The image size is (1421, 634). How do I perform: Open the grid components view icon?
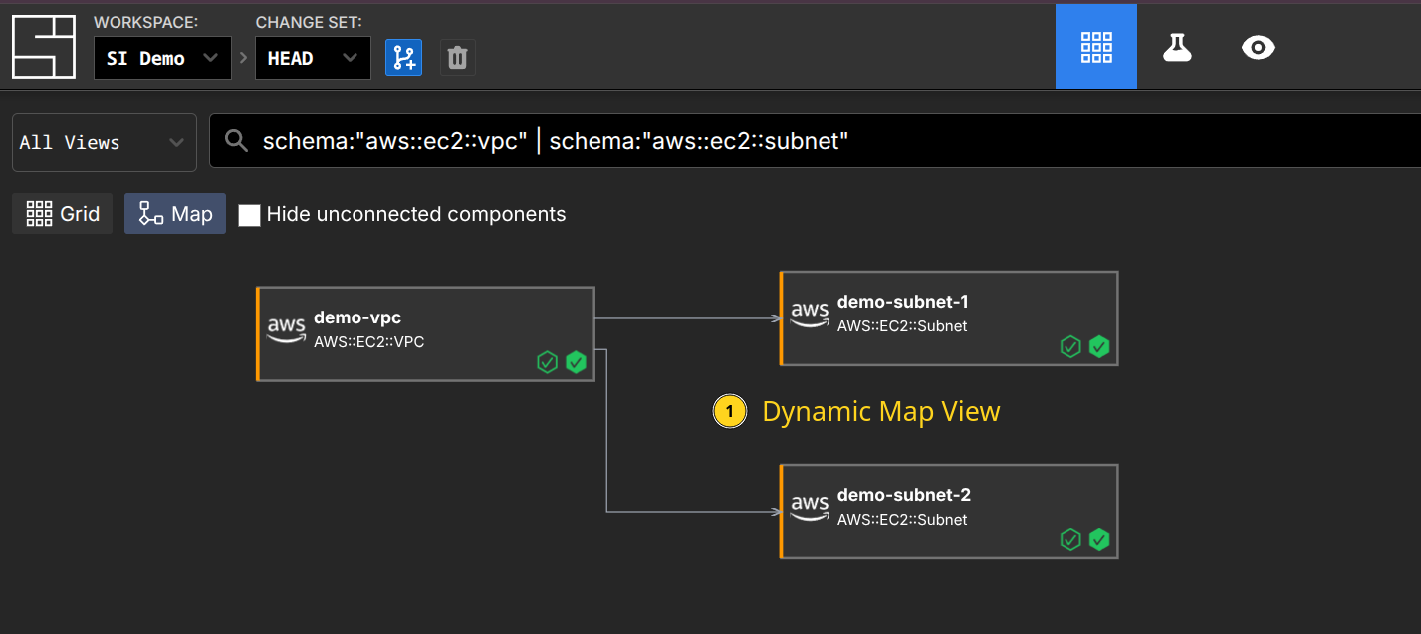coord(1095,47)
